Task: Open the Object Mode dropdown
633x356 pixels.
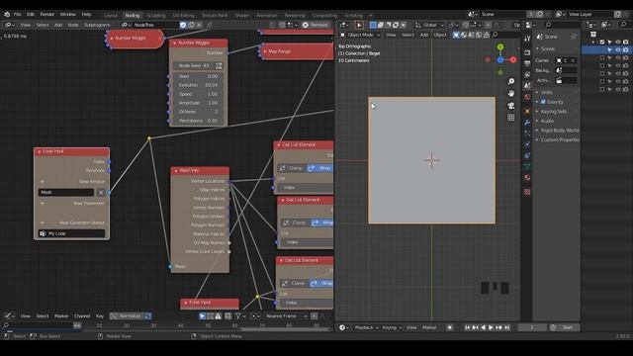Action: [x=360, y=36]
